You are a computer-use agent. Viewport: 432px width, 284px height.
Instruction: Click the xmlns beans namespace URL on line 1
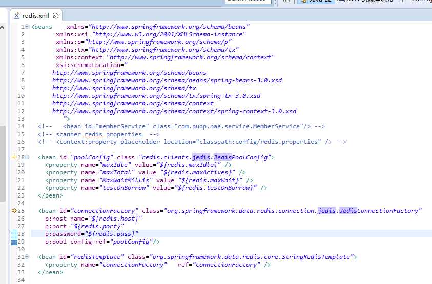(x=169, y=27)
